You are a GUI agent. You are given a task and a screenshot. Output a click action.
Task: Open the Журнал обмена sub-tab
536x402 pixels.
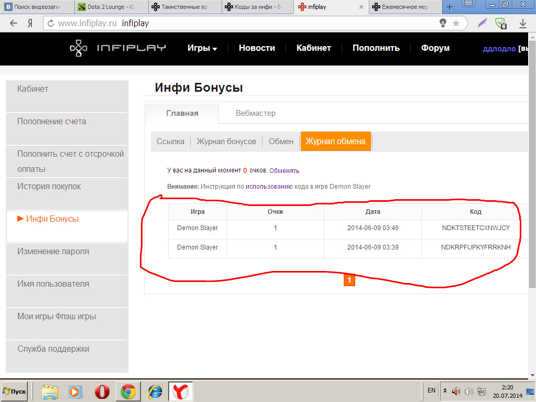[335, 141]
